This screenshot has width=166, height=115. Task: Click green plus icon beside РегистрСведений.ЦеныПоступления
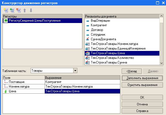(6, 21)
